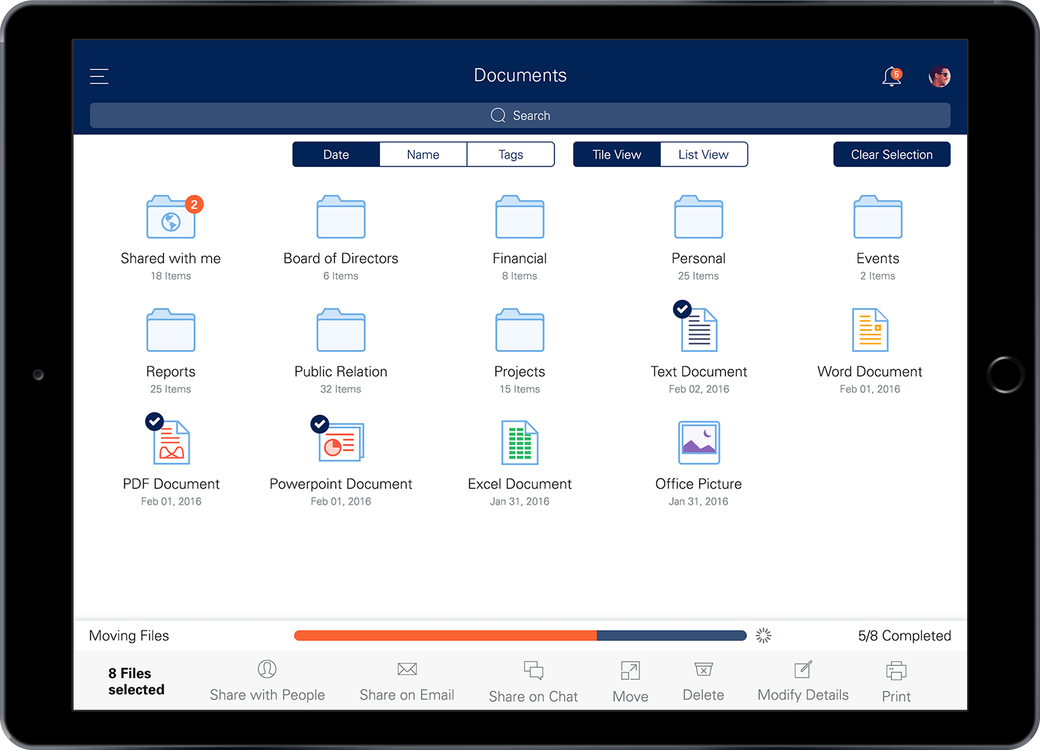Sort documents by Name
Viewport: 1040px width, 750px height.
tap(423, 155)
